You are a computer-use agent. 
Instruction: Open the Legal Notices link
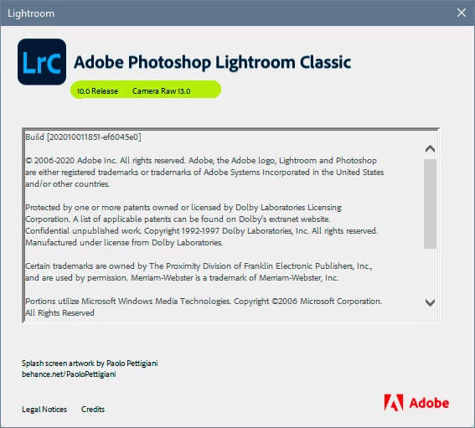point(44,410)
